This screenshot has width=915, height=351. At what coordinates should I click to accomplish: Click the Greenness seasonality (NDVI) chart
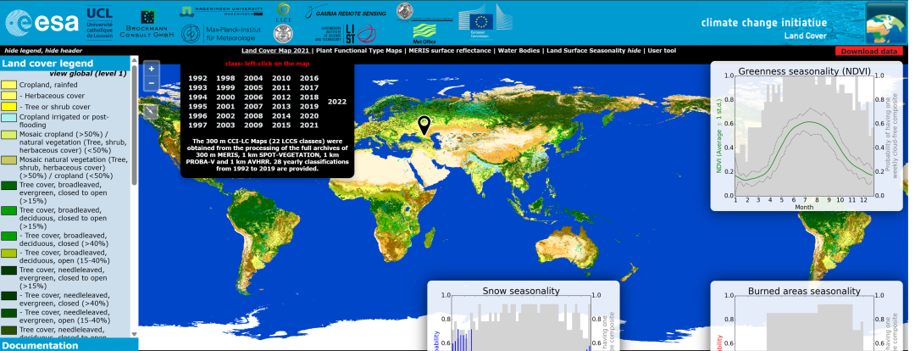[x=805, y=136]
